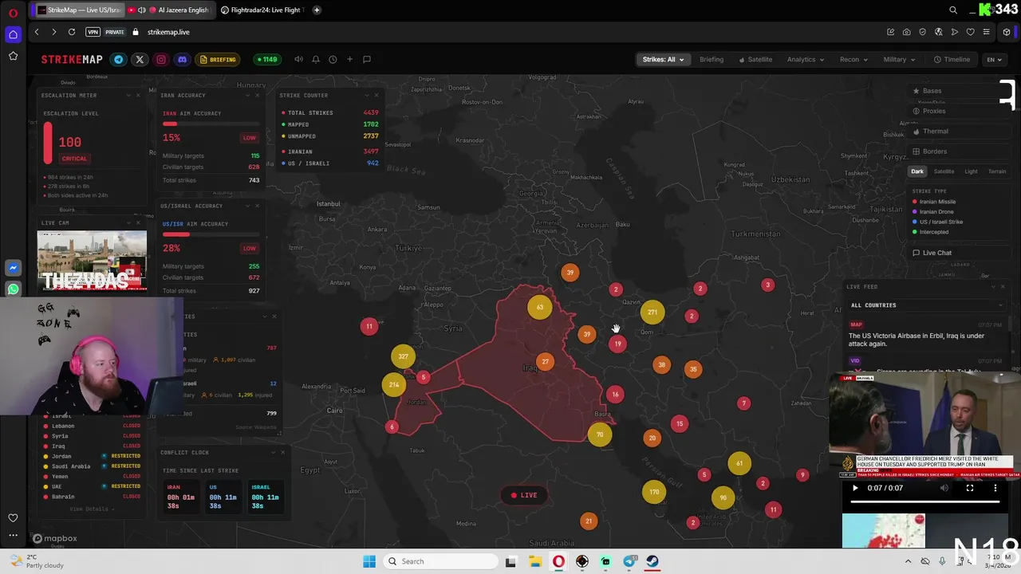The width and height of the screenshot is (1021, 574).
Task: Expand the Military dropdown menu
Action: pyautogui.click(x=899, y=59)
